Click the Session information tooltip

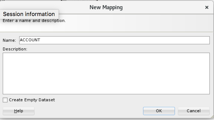tap(29, 14)
